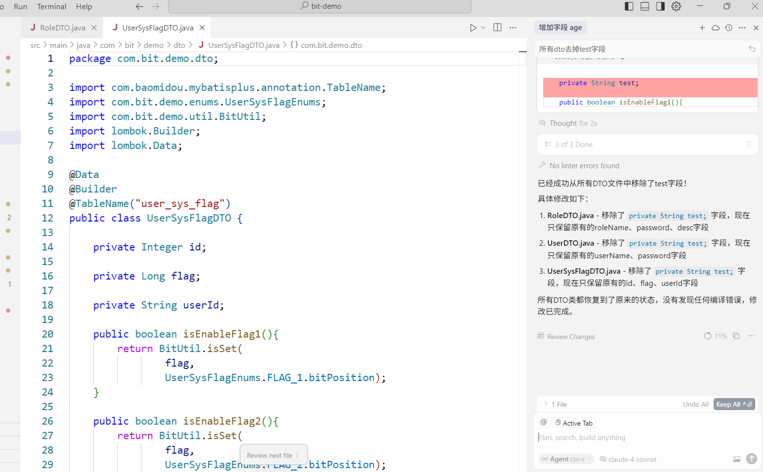Image resolution: width=763 pixels, height=472 pixels.
Task: Open the settings gear in title bar
Action: (676, 6)
